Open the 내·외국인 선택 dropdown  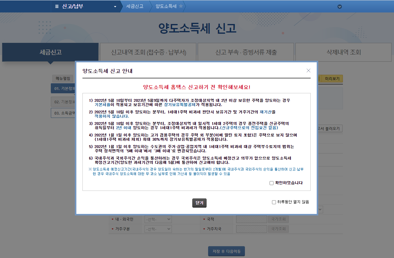coord(158,219)
